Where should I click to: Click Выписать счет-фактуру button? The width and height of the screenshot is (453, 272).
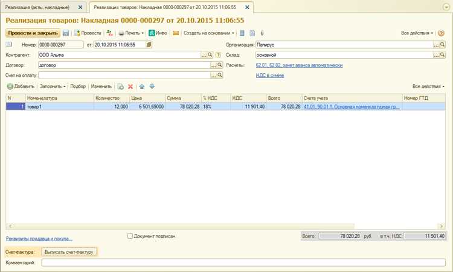tap(69, 252)
